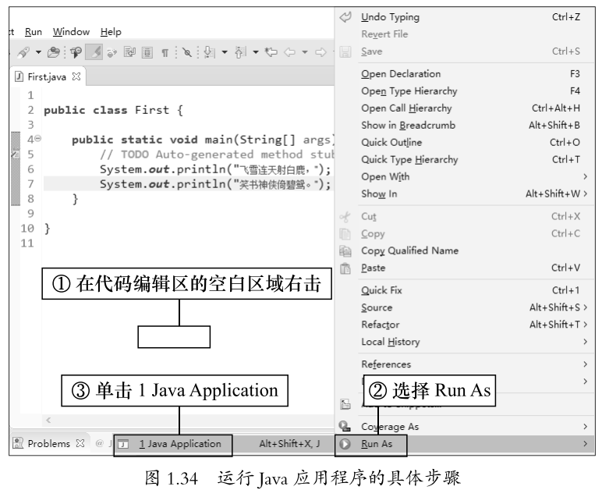Choose Open Declaration from context menu
Viewport: 602px width, 490px height.
(x=464, y=73)
